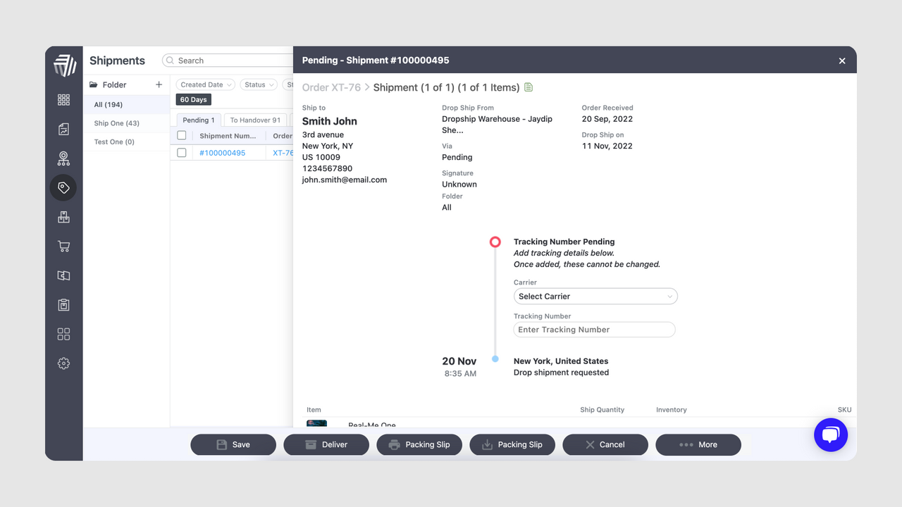
Task: Open shipment link #100000495
Action: (222, 153)
